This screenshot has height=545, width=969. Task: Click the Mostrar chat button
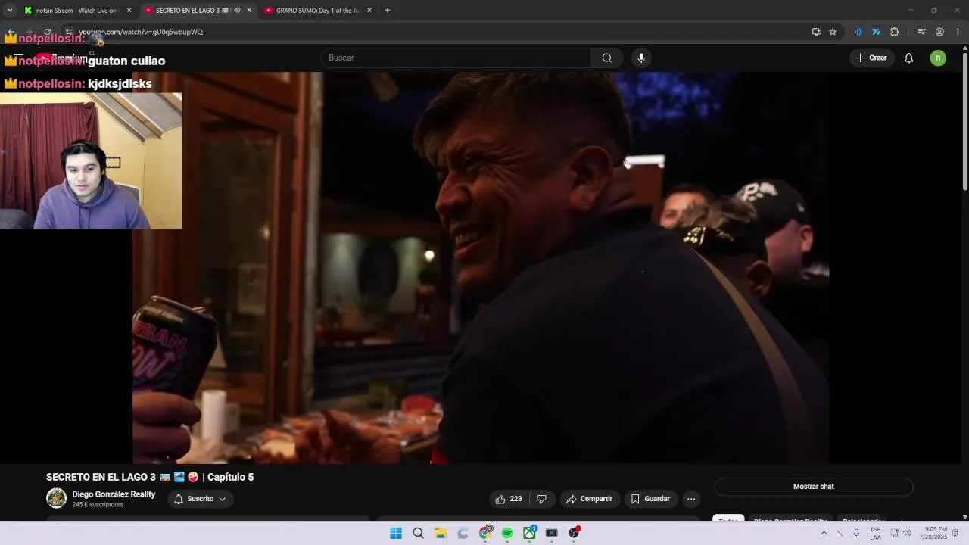[814, 487]
